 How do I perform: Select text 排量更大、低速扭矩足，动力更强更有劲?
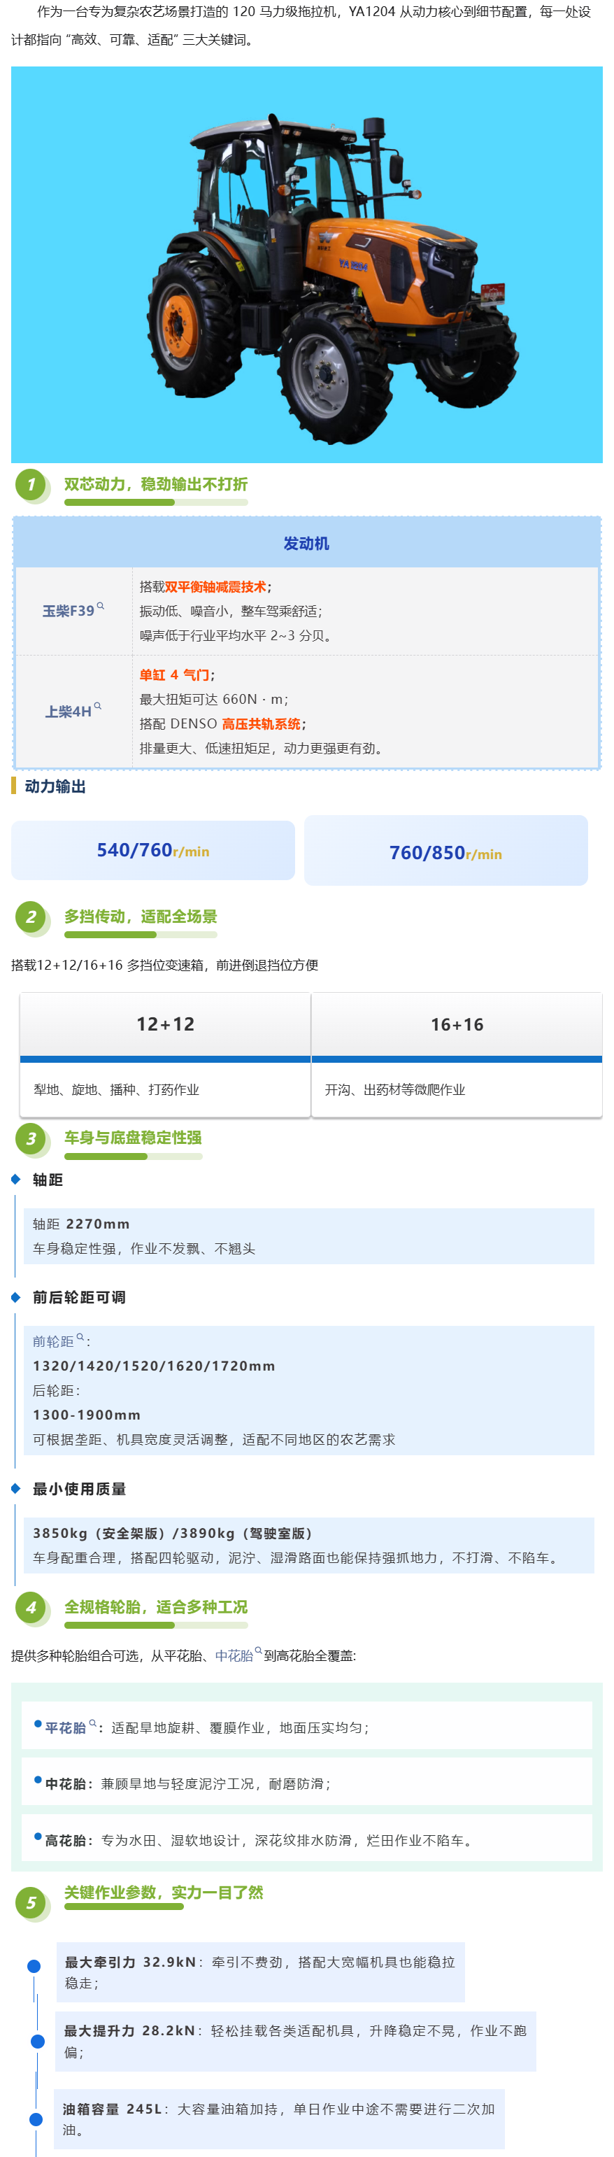[x=261, y=748]
